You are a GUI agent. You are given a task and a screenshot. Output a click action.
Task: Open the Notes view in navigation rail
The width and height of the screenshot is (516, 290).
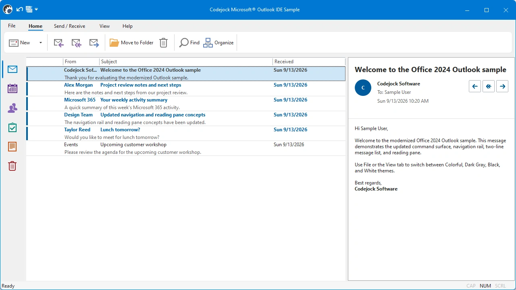(x=12, y=147)
